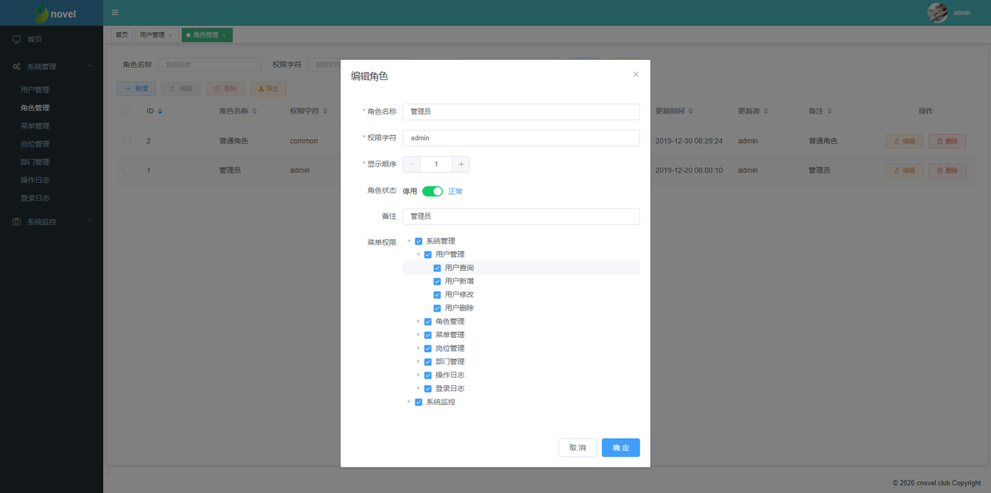The height and width of the screenshot is (493, 991).
Task: Click 取消 to cancel editing
Action: point(577,447)
